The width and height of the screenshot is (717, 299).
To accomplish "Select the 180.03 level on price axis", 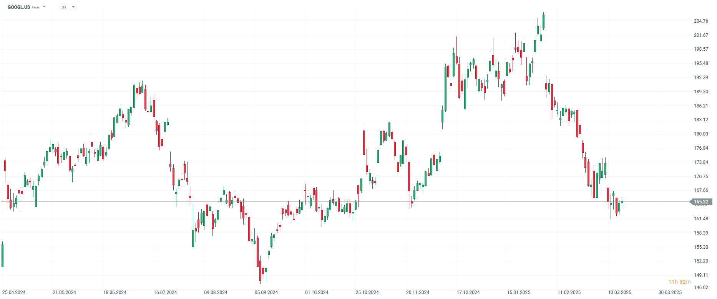I will tap(701, 134).
